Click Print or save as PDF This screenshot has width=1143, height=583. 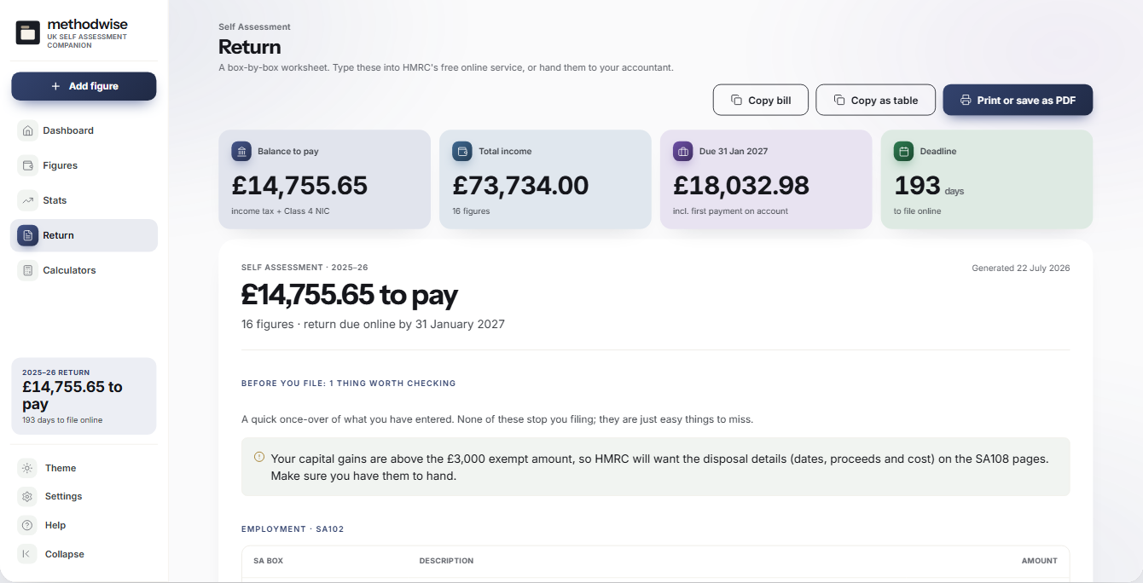click(x=1018, y=100)
